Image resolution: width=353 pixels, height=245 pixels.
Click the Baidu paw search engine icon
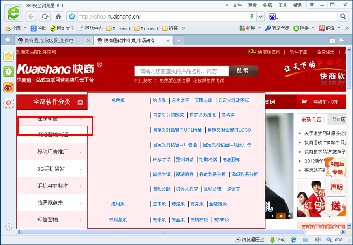click(272, 17)
